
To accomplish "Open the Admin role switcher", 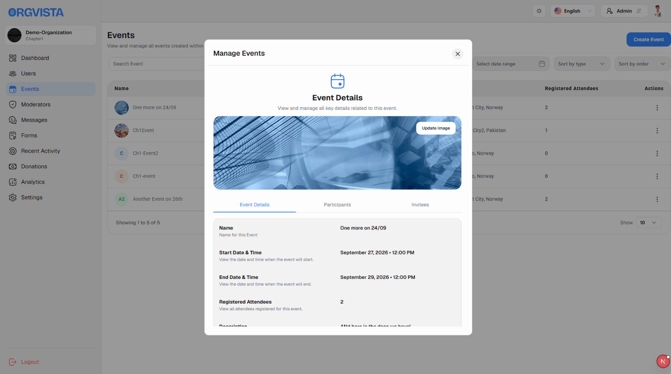I will 624,11.
